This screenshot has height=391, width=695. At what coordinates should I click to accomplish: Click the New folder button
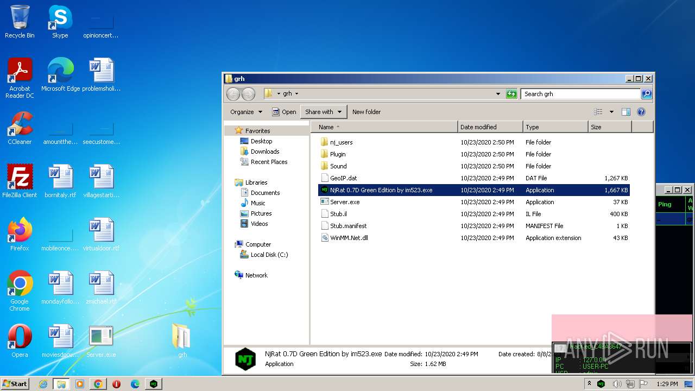click(367, 112)
